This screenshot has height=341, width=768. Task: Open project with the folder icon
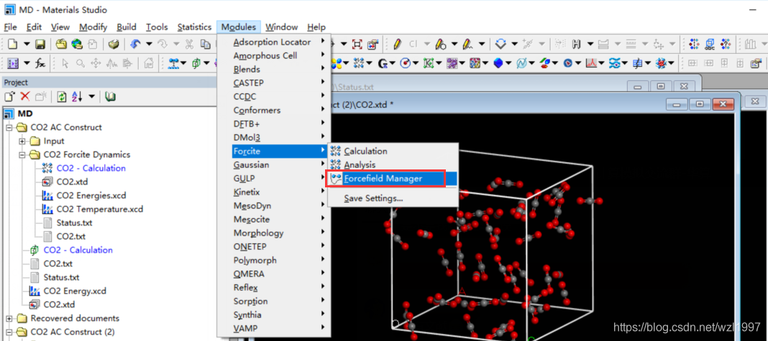point(61,44)
